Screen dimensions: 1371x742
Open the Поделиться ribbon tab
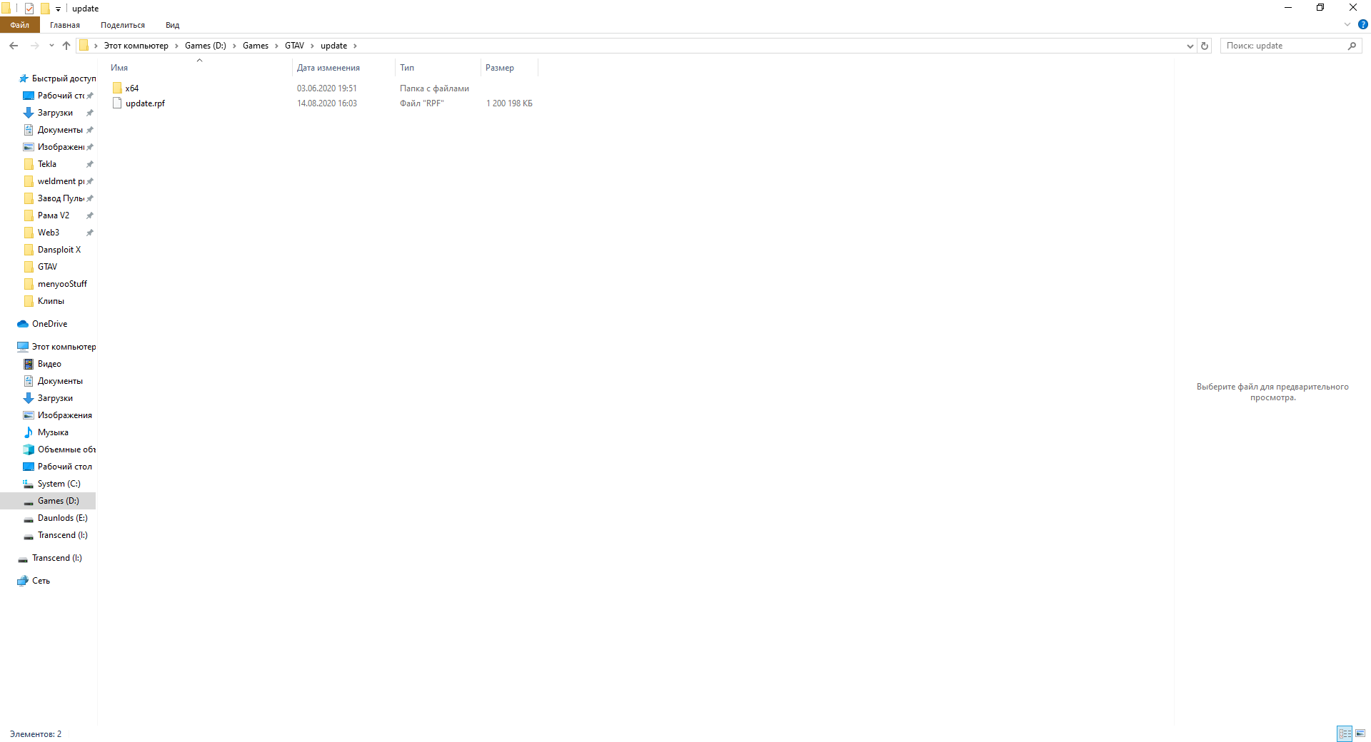pos(123,25)
